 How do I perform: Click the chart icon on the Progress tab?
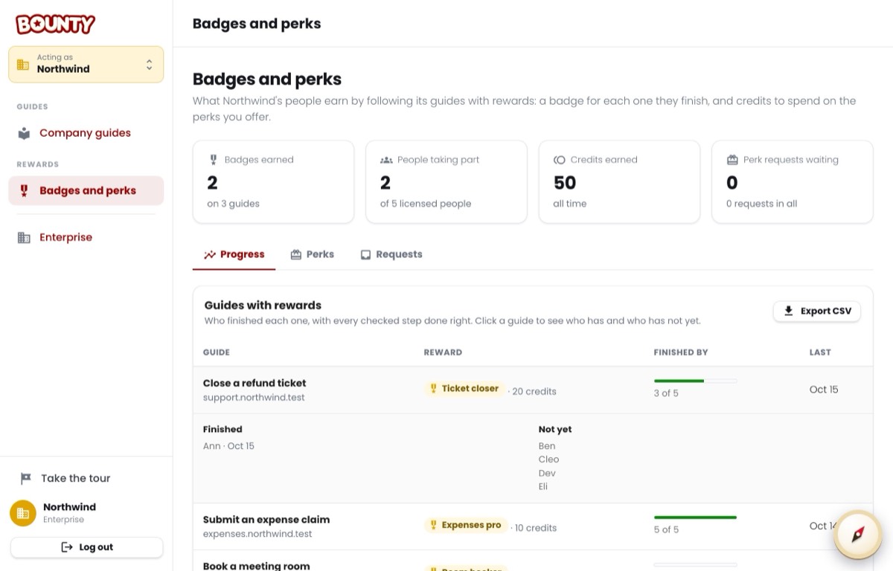click(x=210, y=254)
